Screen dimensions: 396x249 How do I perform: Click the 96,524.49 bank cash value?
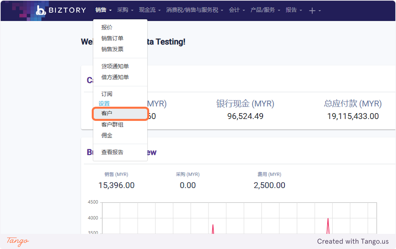click(x=245, y=116)
